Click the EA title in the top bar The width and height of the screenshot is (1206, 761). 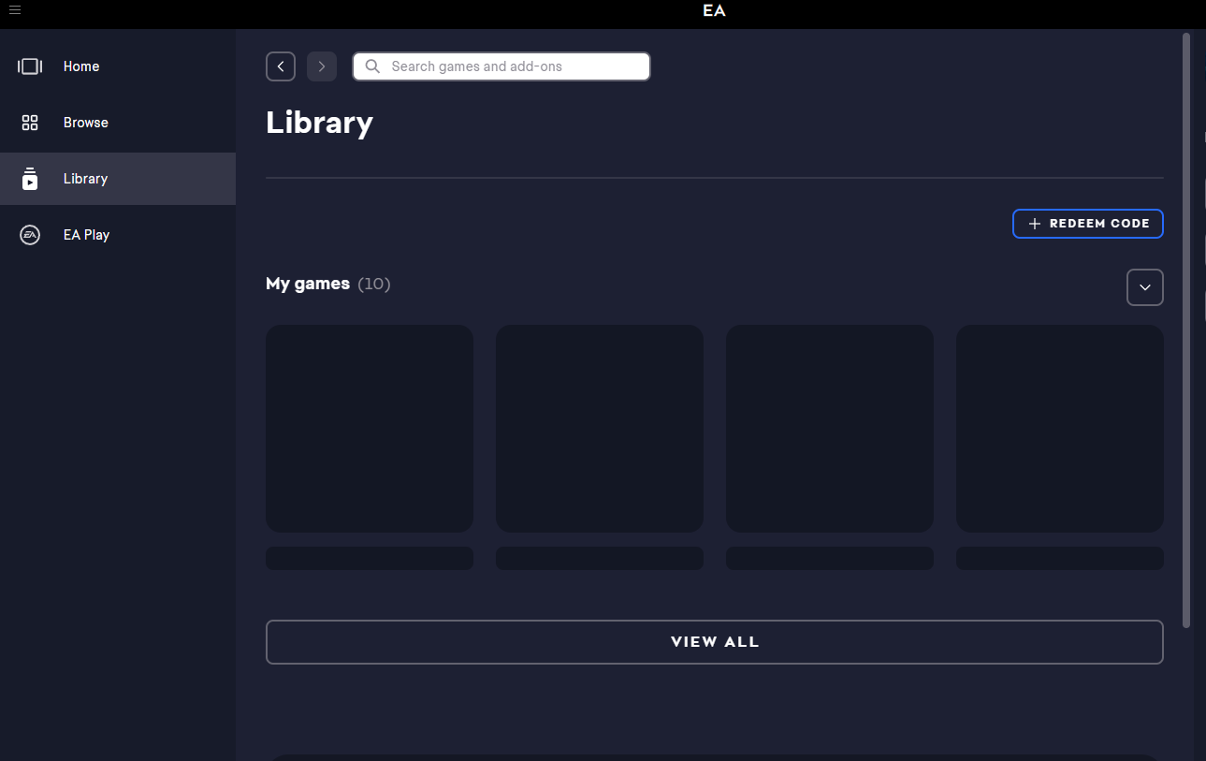[x=715, y=11]
